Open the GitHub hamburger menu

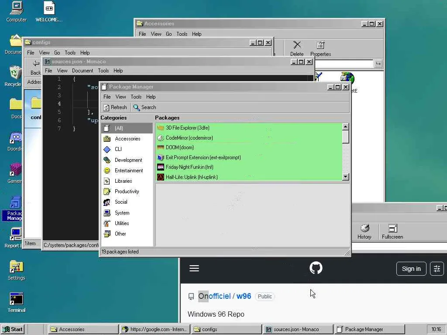tap(194, 268)
